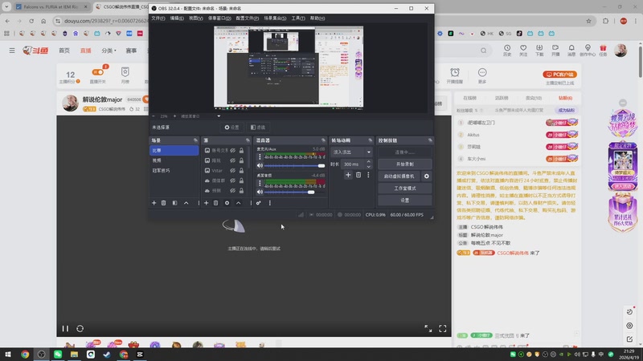Open OBS 帮助 menu
This screenshot has width=643, height=361.
[x=317, y=18]
